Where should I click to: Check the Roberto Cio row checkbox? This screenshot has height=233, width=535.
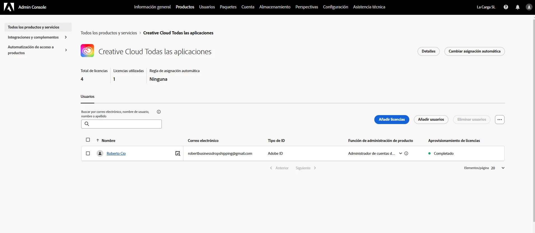88,153
